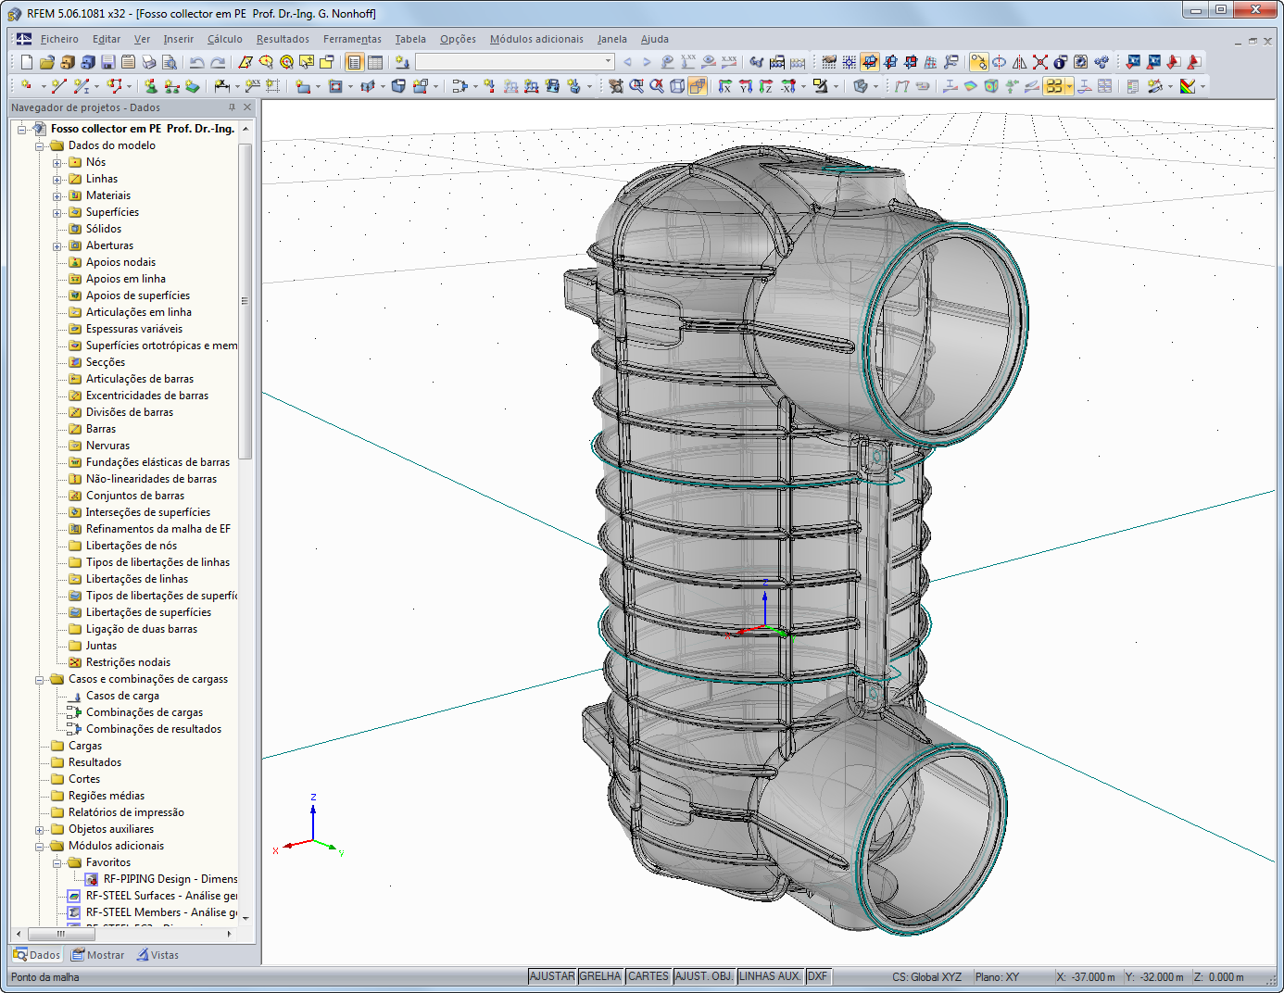Screen dimensions: 1284x993
Task: Click the Save diskette icon
Action: (108, 62)
